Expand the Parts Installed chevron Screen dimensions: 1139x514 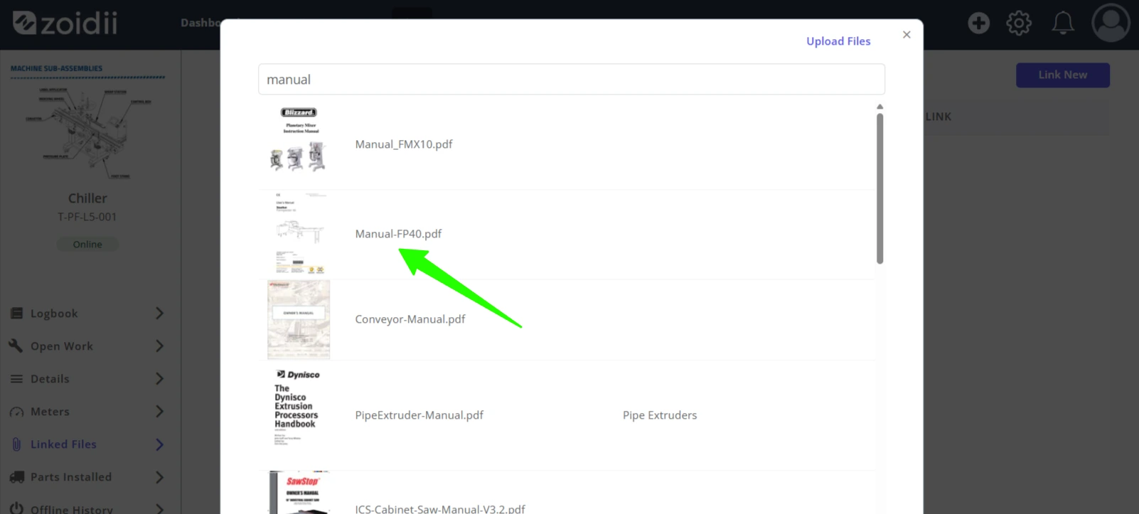tap(159, 477)
